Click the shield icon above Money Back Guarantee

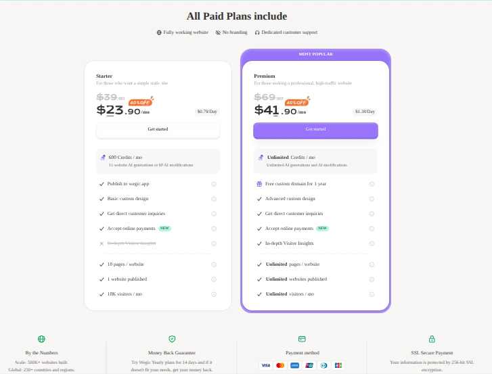[x=172, y=339]
